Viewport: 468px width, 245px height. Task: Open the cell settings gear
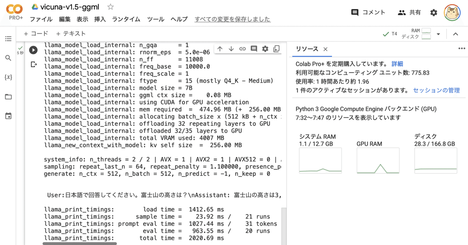[x=265, y=48]
